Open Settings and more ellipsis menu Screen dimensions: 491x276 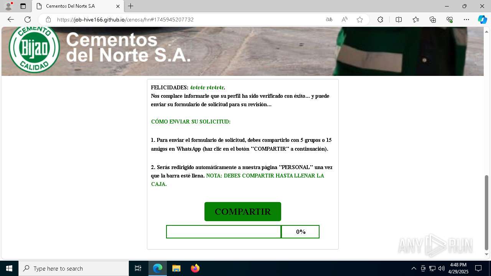(466, 20)
